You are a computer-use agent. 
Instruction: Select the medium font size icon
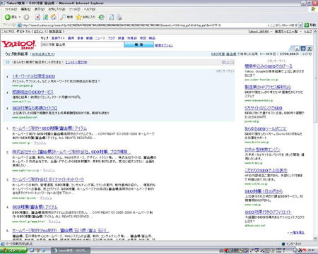point(303,49)
